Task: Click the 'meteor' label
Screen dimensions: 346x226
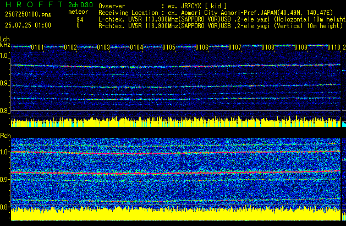Action: click(78, 12)
